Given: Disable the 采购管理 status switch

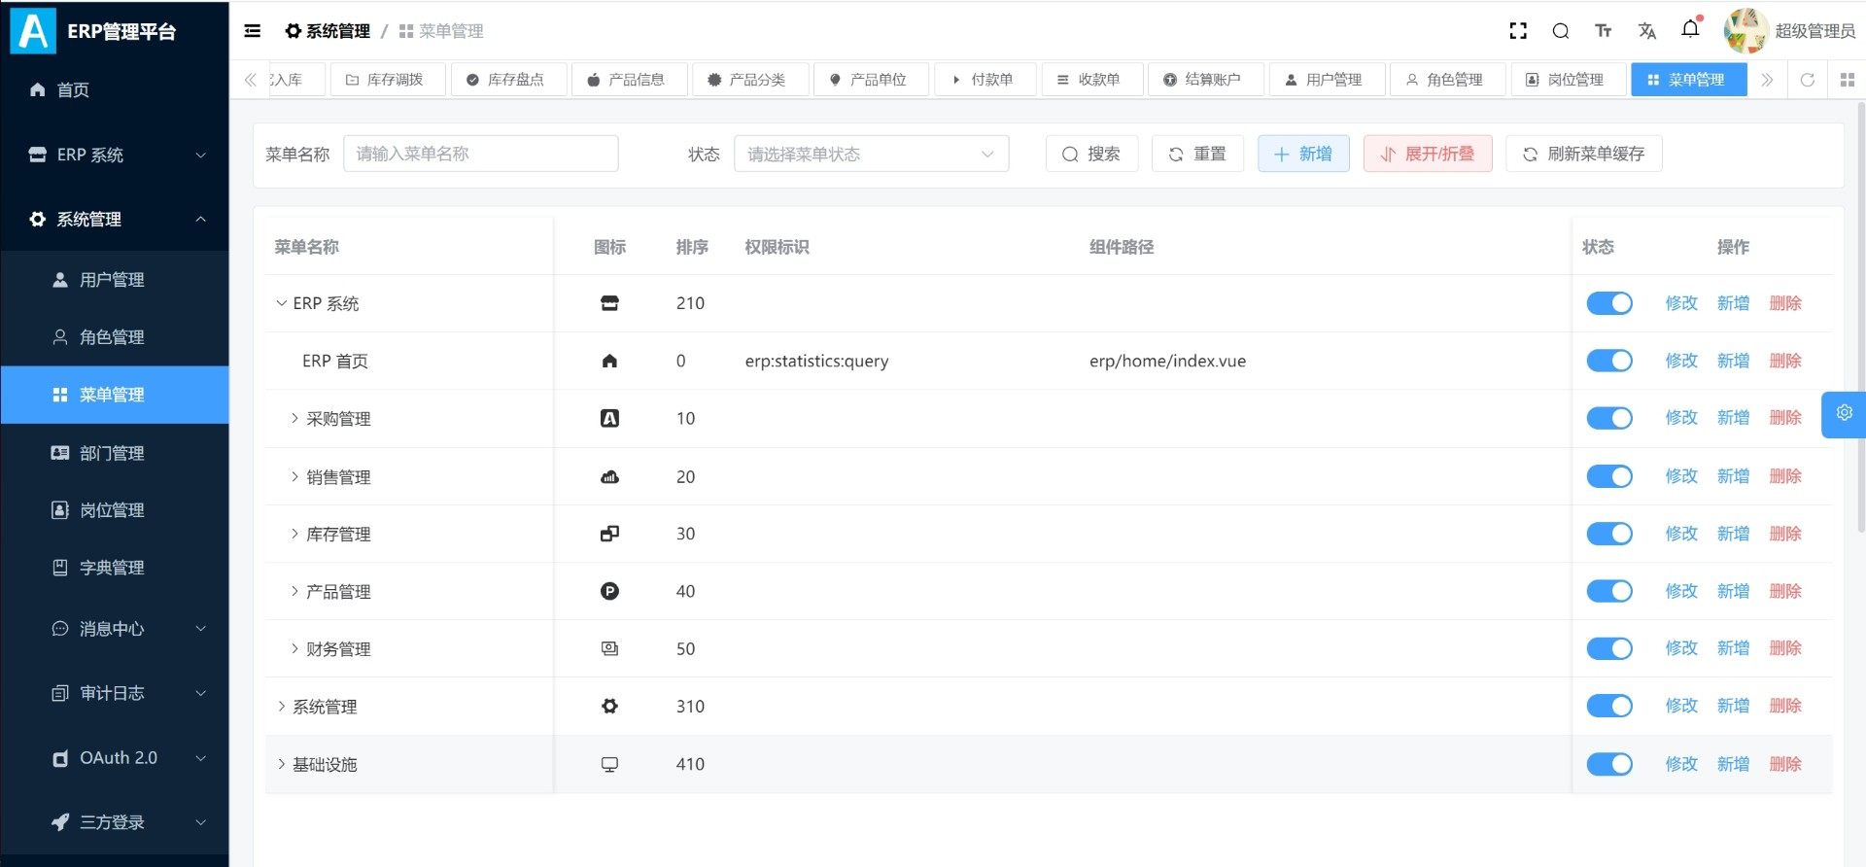Looking at the screenshot, I should 1609,418.
